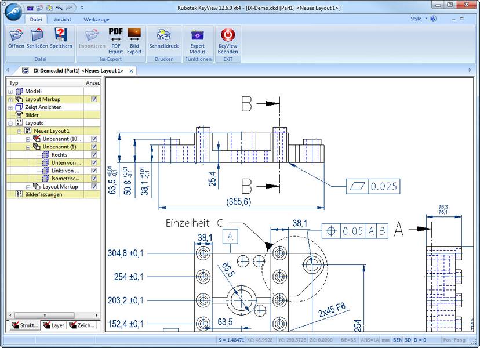Toggle top-level Layout Markup visibility checkbox
The image size is (480, 348).
(94, 99)
